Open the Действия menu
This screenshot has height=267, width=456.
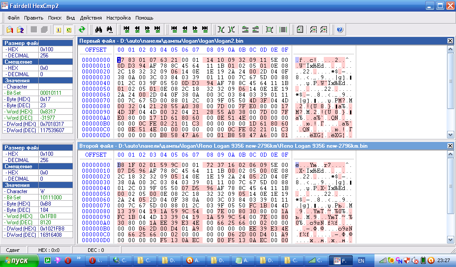(91, 18)
